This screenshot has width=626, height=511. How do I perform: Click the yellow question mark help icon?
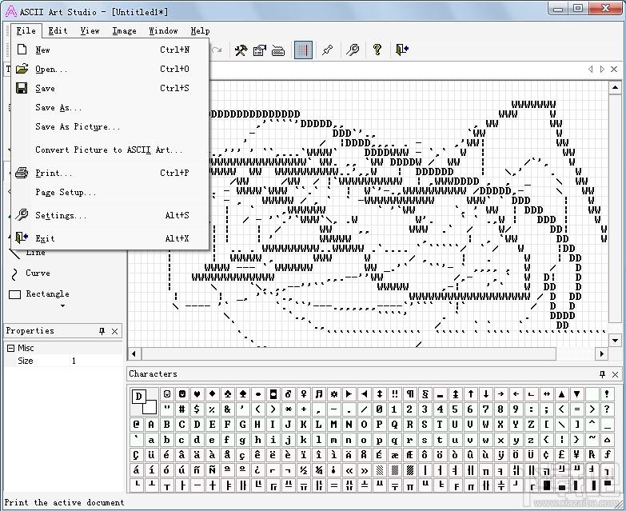coord(377,50)
